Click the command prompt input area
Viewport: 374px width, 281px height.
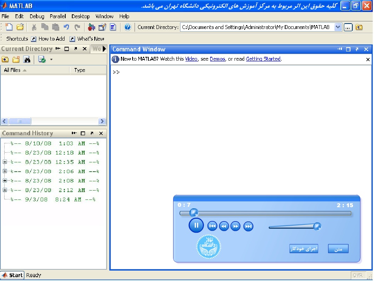[x=241, y=72]
